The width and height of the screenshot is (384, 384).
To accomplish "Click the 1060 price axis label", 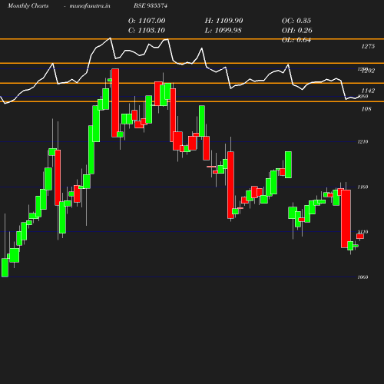I will pos(362,277).
